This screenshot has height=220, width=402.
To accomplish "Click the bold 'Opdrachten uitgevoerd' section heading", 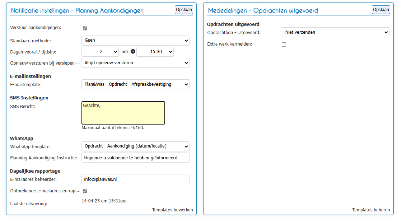I will tap(233, 24).
